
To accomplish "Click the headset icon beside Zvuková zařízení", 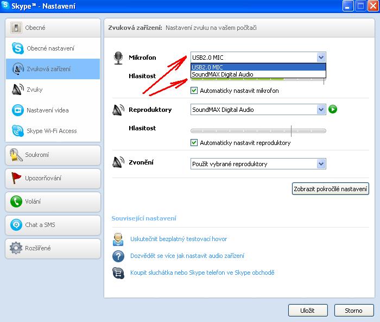I will tap(18, 69).
